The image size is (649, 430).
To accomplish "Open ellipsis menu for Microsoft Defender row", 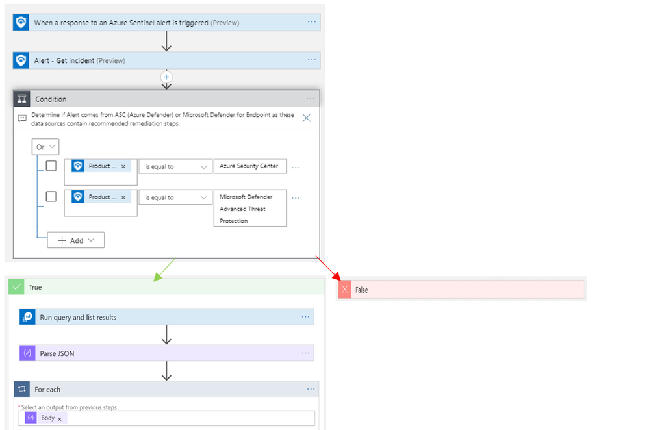I will [x=296, y=198].
